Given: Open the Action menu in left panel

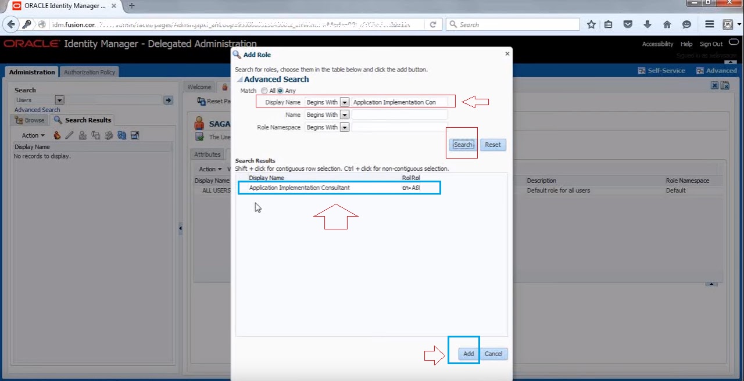Looking at the screenshot, I should coord(33,135).
